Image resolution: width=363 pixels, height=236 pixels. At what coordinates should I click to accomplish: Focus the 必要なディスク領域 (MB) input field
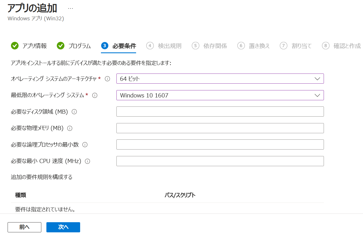pyautogui.click(x=220, y=112)
